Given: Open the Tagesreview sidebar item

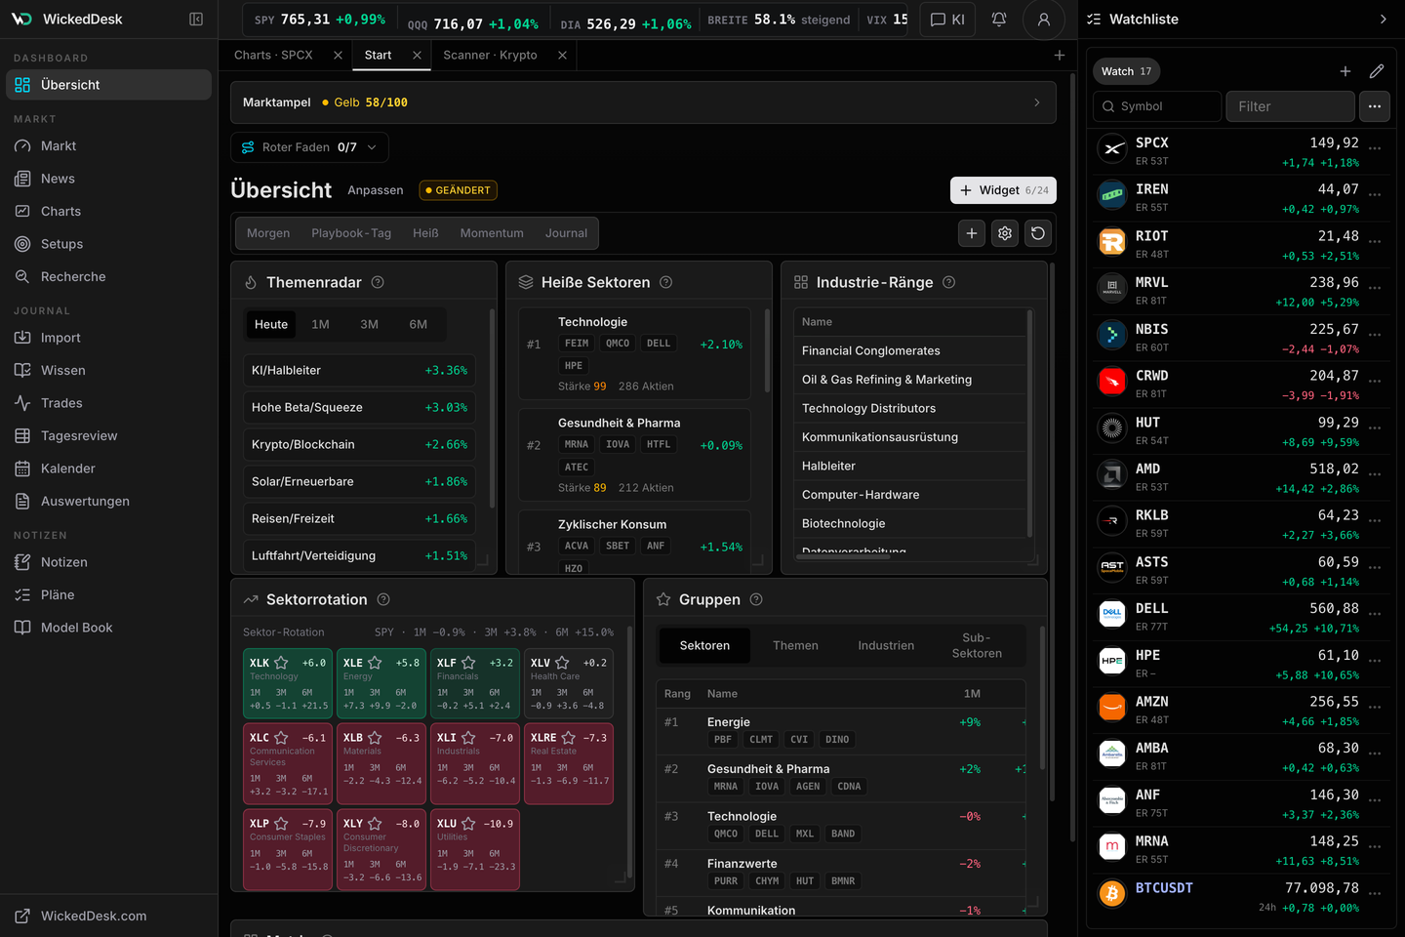Looking at the screenshot, I should tap(109, 435).
